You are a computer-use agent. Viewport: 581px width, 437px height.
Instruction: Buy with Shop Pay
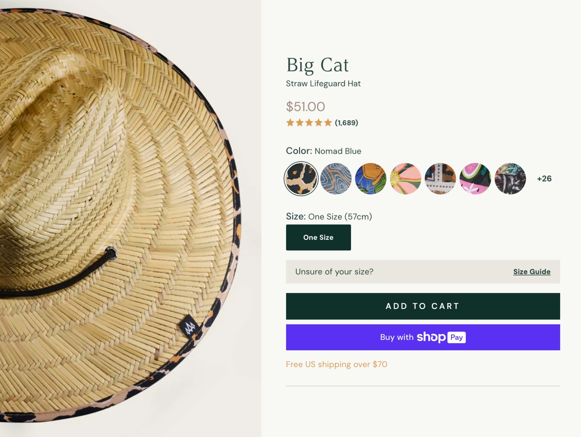click(x=423, y=337)
